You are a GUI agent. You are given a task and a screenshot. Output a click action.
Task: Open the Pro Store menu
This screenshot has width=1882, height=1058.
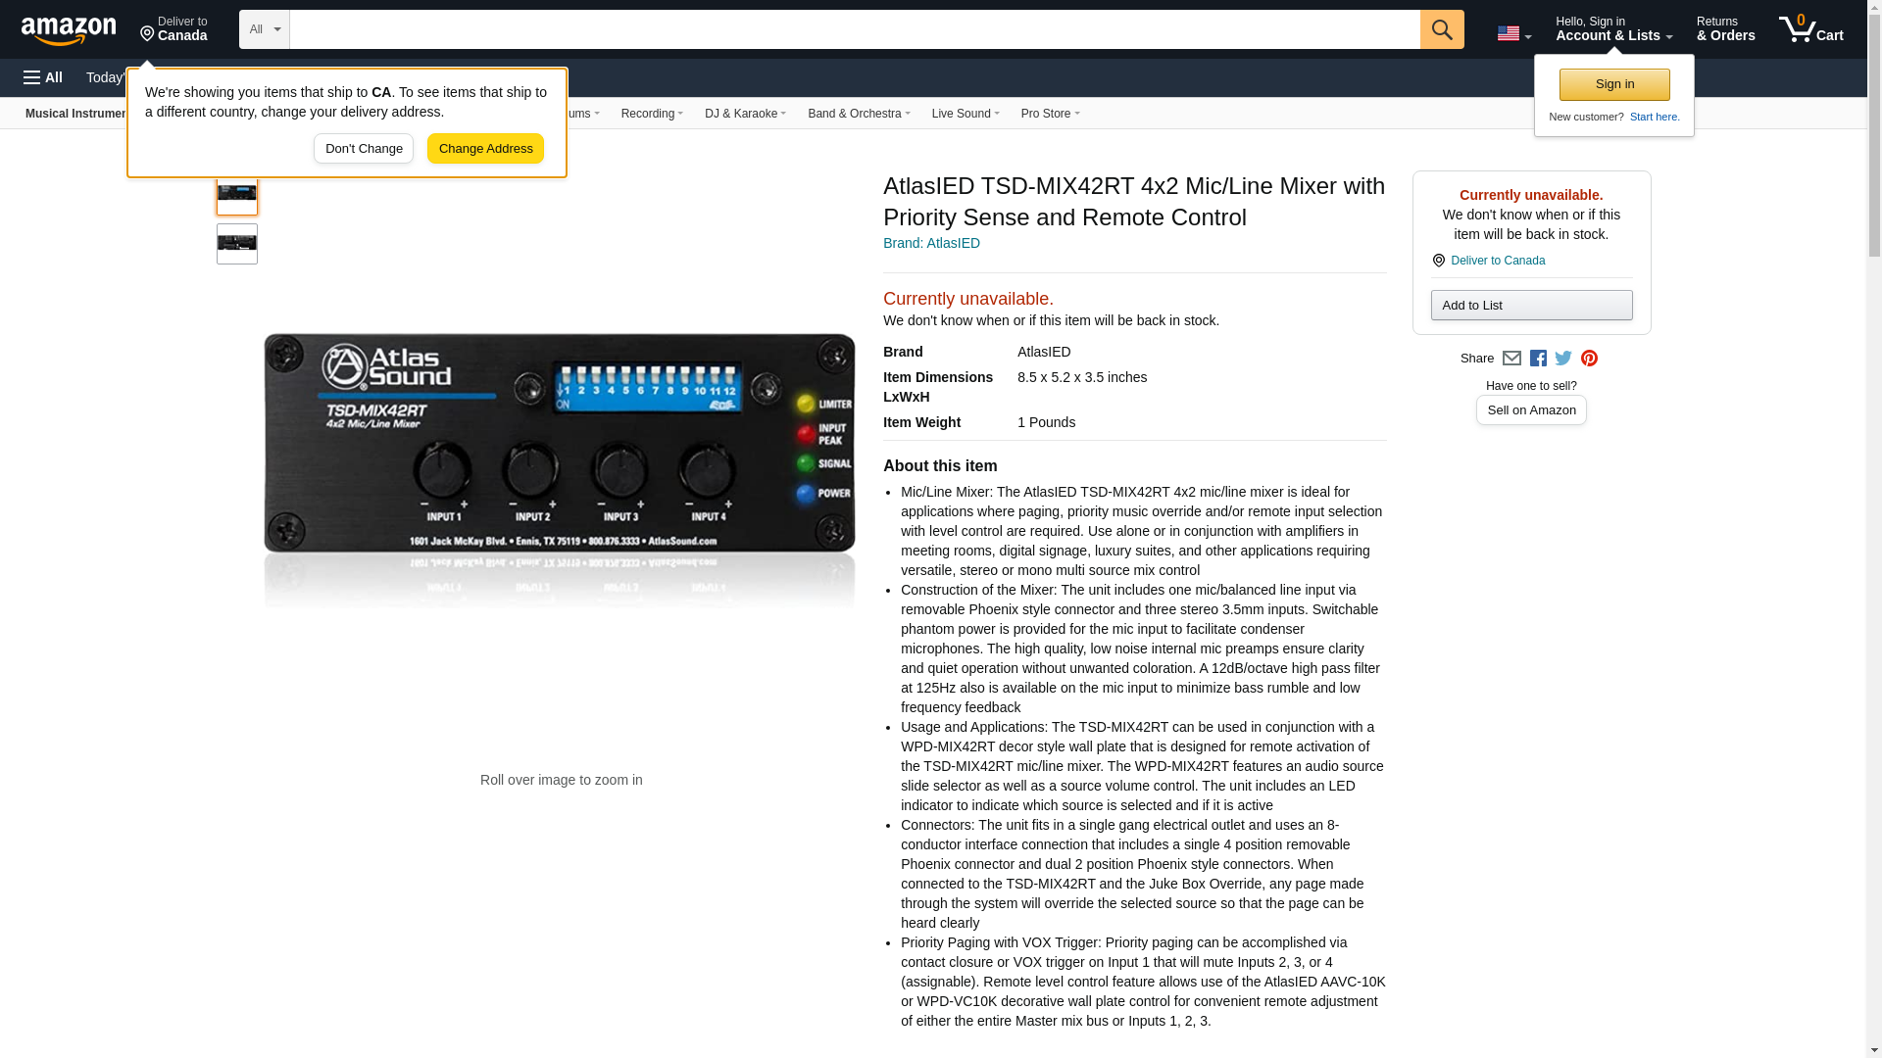(x=1050, y=114)
